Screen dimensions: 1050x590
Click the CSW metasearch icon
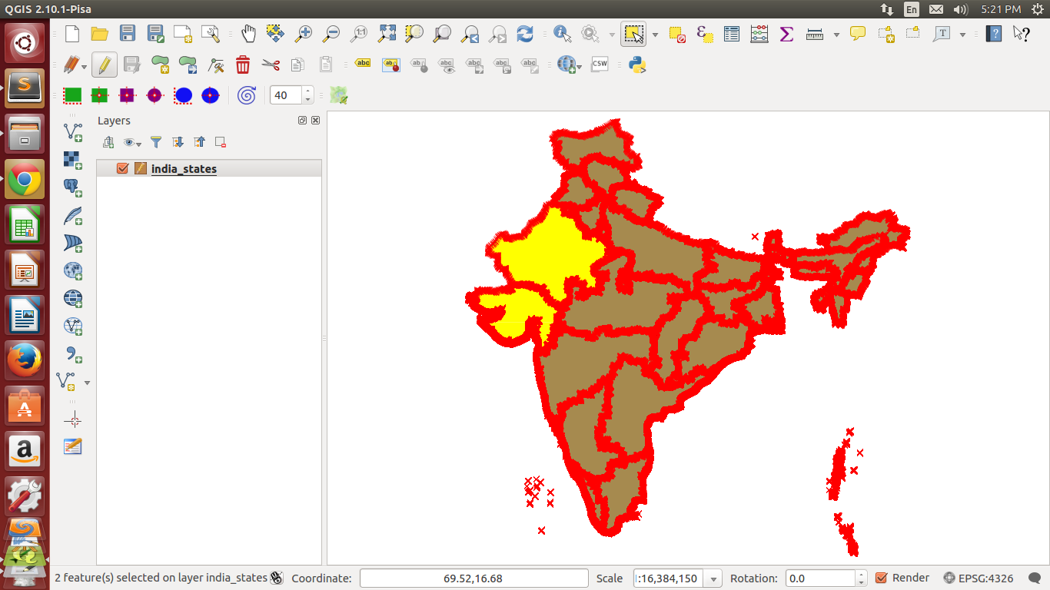click(600, 65)
